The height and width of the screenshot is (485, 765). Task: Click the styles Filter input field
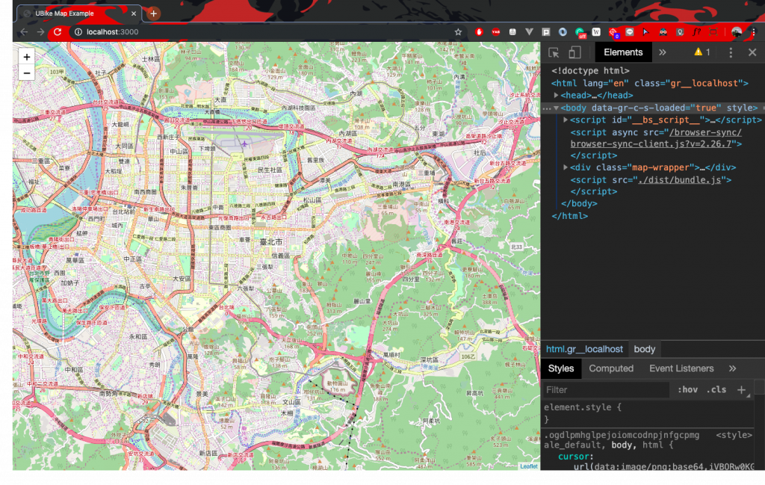[x=606, y=390]
